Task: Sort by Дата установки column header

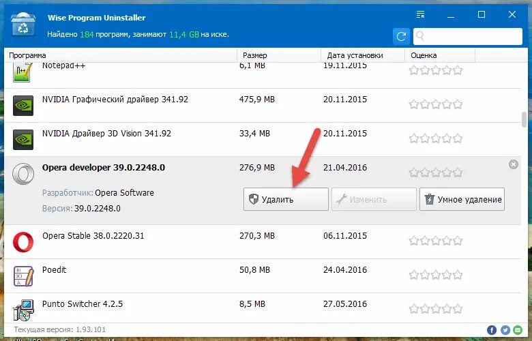Action: [363, 55]
